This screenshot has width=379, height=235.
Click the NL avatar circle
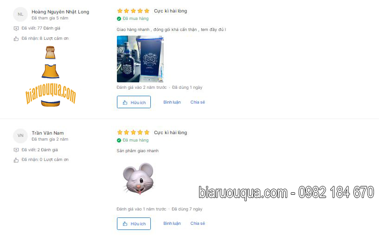pos(20,14)
